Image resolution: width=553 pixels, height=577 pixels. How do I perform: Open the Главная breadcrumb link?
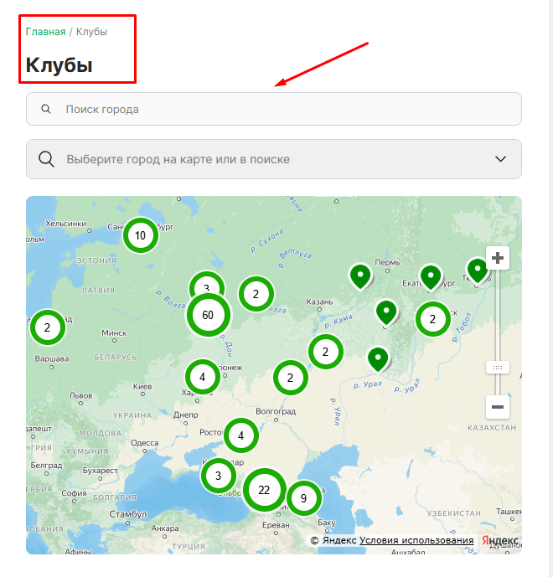(x=45, y=32)
